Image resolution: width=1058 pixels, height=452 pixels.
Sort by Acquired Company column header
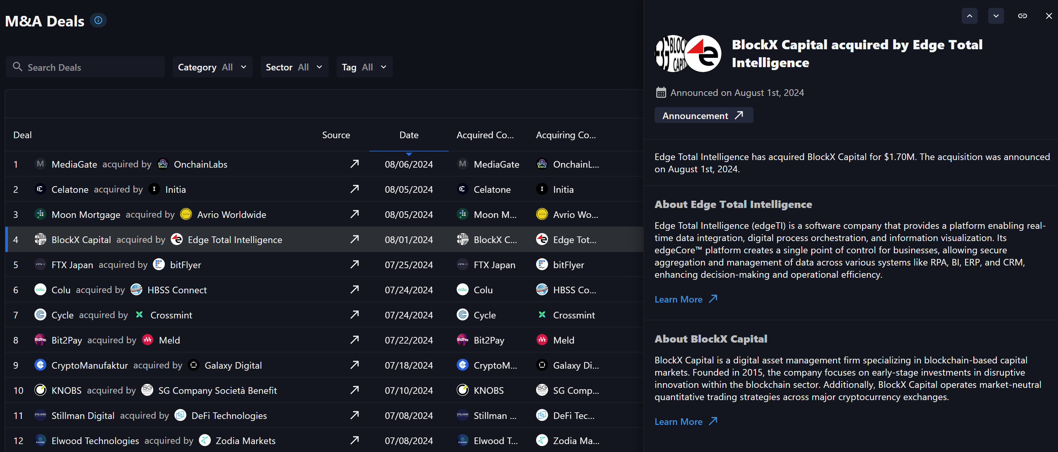[x=485, y=135]
